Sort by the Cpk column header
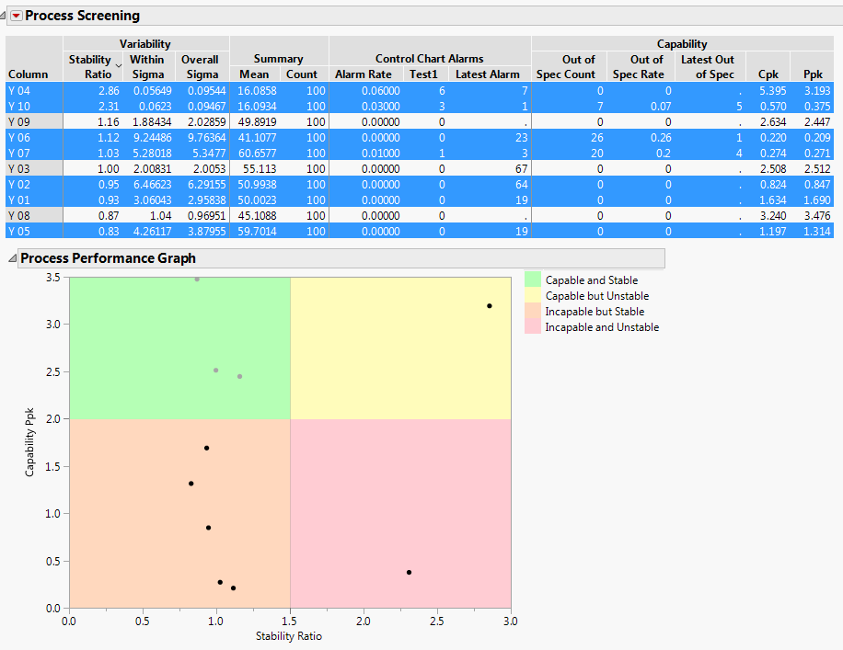843x650 pixels. coord(768,74)
